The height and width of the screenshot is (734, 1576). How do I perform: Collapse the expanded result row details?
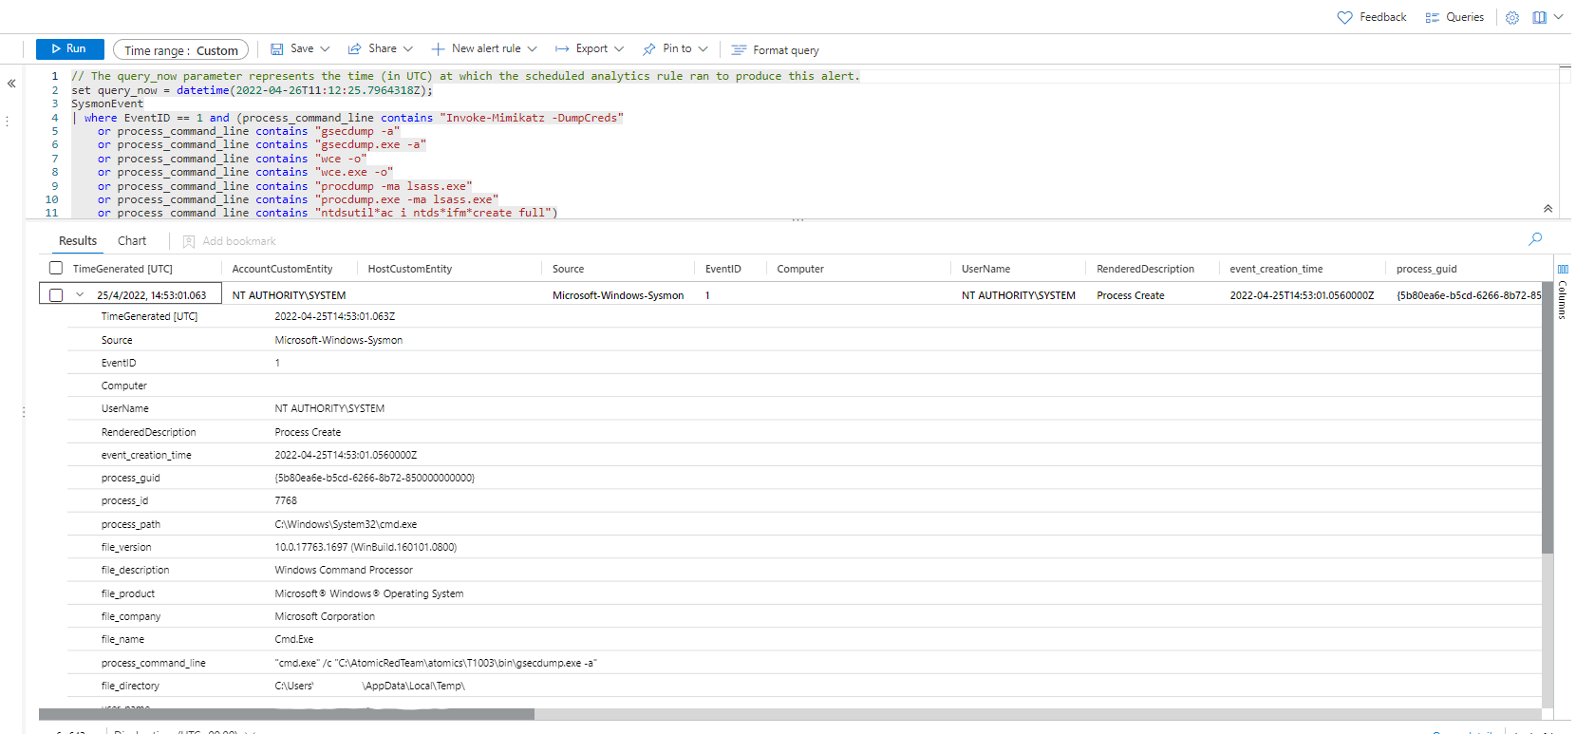80,295
